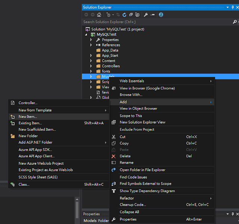This screenshot has height=224, width=239.
Task: Select New Azure WebJob Project
Action: point(59,163)
